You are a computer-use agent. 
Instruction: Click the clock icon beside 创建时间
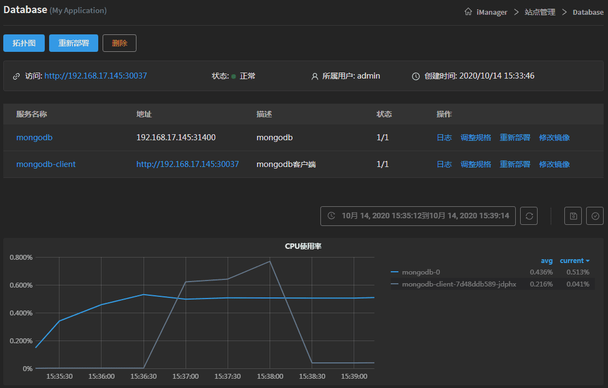coord(416,76)
